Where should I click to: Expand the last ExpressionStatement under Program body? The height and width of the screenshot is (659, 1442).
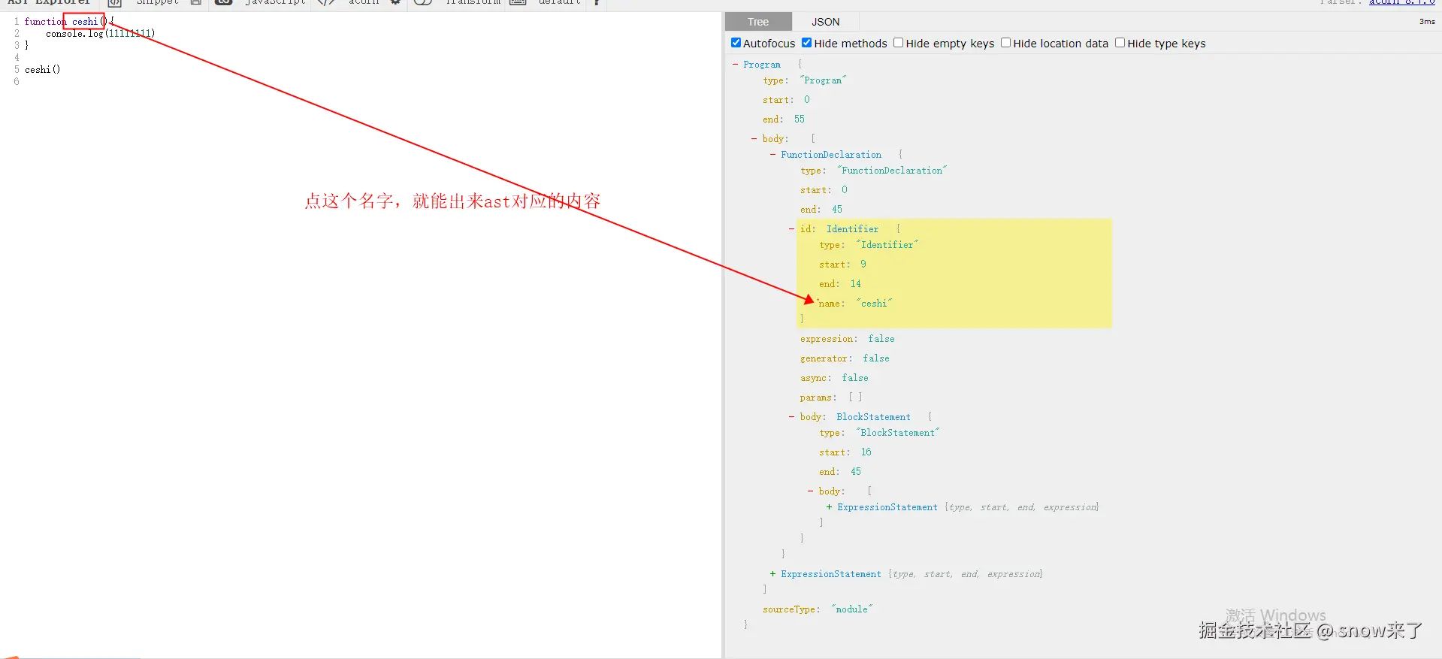772,574
